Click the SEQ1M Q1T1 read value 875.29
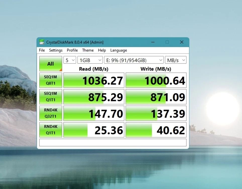The height and width of the screenshot is (189, 242). click(94, 97)
